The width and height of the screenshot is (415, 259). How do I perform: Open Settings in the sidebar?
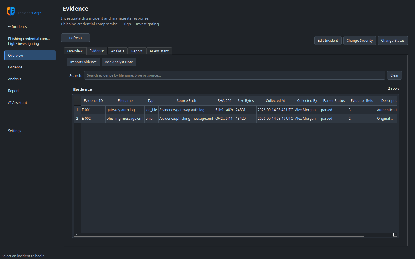(x=30, y=131)
